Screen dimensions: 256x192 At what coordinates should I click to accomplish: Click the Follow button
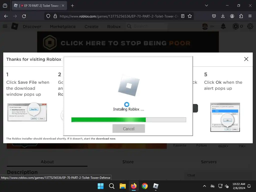(x=201, y=145)
